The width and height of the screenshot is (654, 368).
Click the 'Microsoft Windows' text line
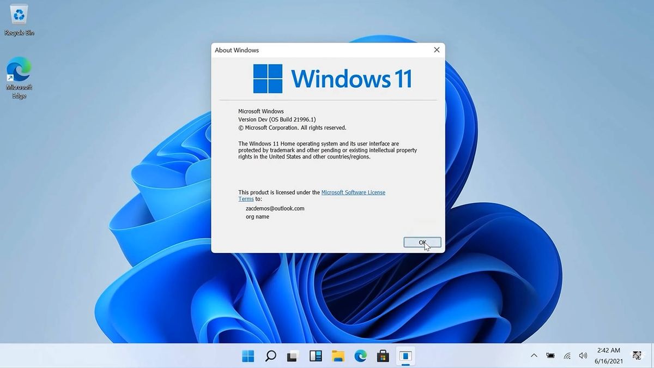tap(261, 111)
